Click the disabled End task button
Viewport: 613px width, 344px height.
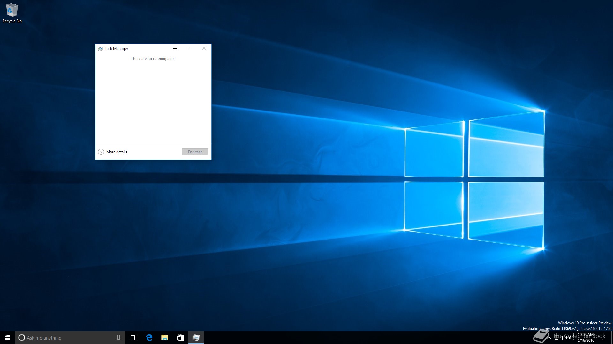tap(195, 152)
